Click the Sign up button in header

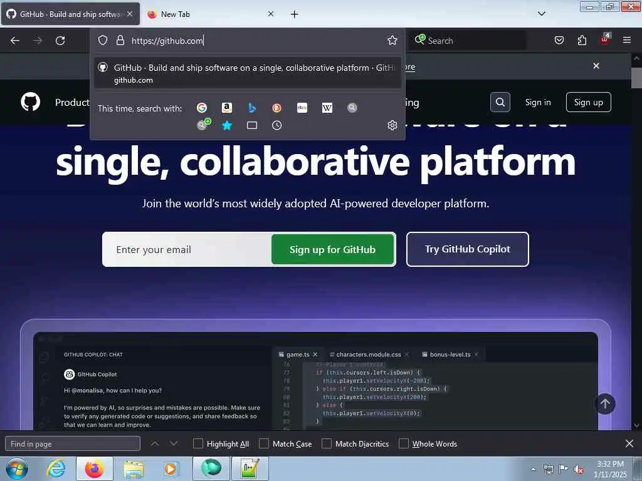point(588,102)
